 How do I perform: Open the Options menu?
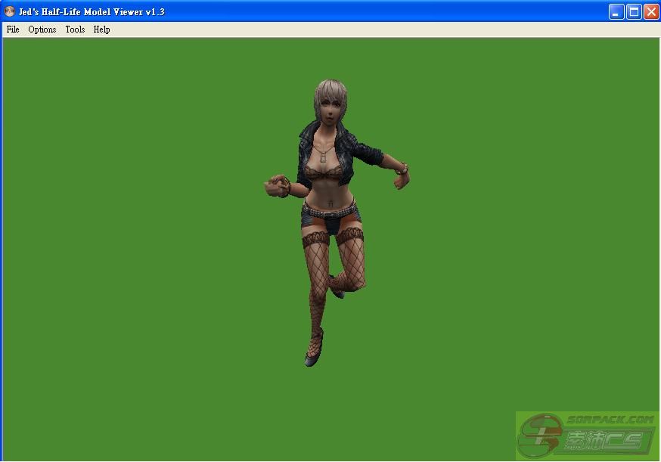pos(42,29)
